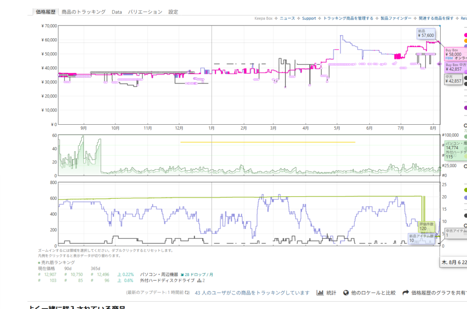Screen dimensions: 467x309
Task: Click the refresh icon beside 最新のアップデート
Action: pos(187,293)
